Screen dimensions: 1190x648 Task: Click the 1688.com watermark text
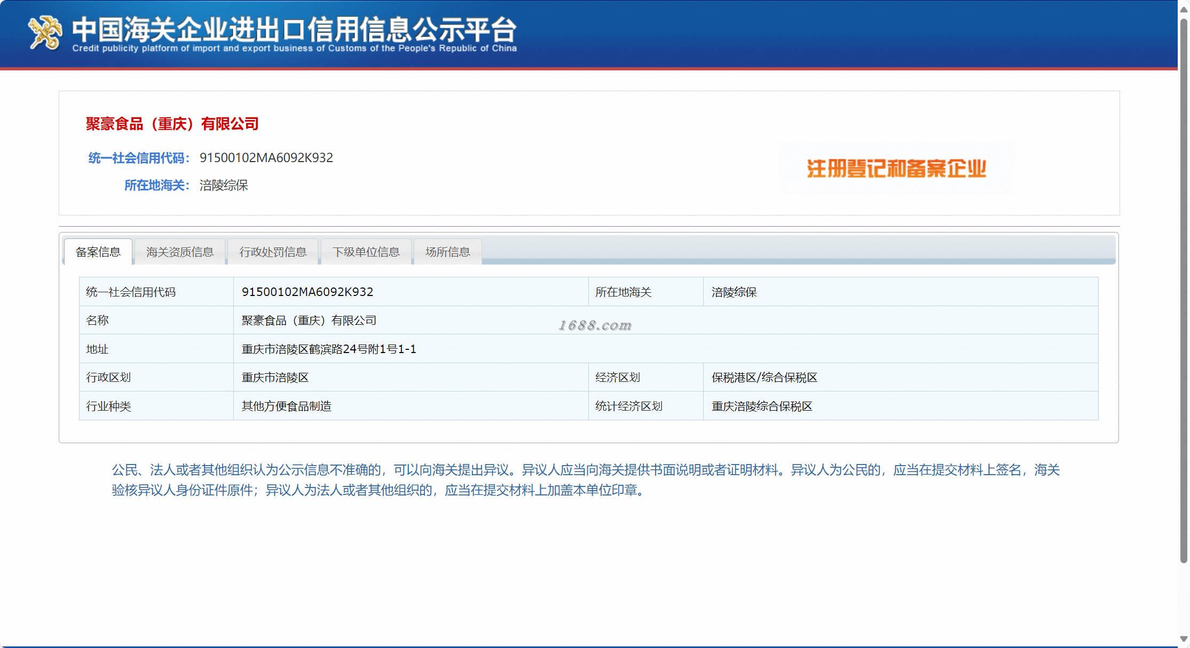point(595,325)
